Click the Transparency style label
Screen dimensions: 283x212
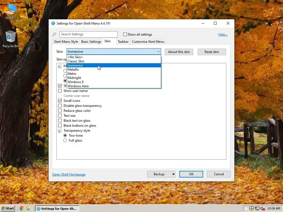(x=77, y=131)
